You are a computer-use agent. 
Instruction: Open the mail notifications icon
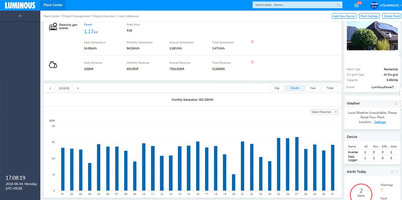[x=356, y=5]
